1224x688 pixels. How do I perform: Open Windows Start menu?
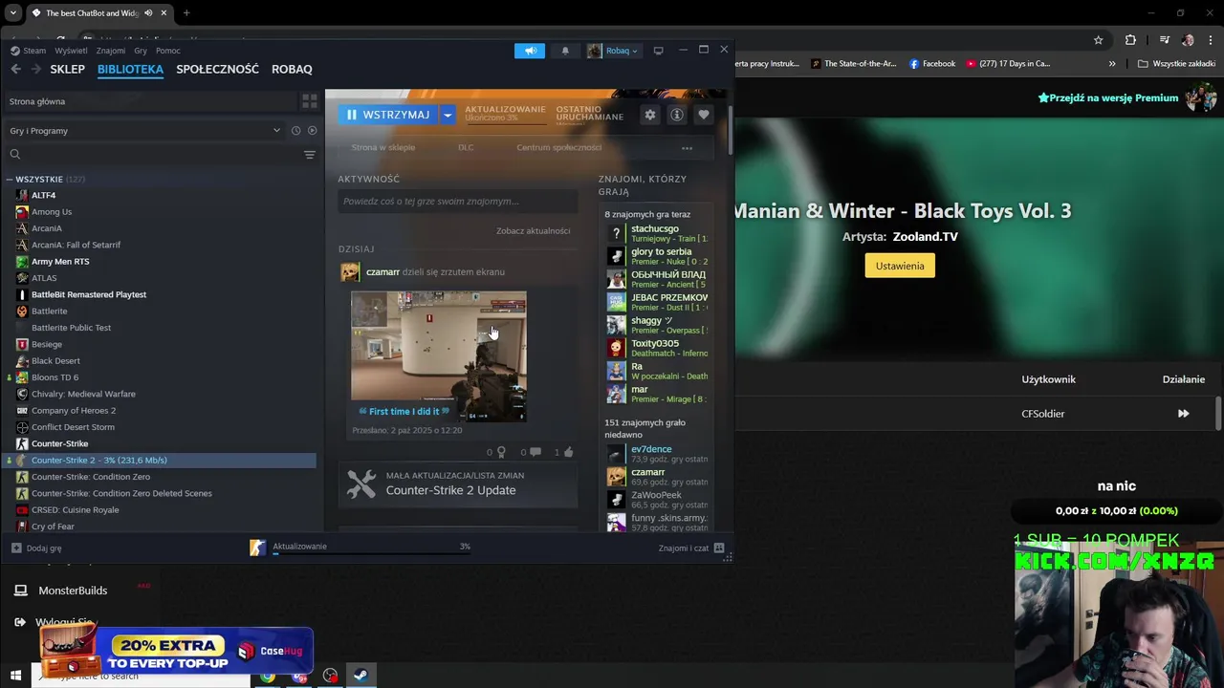[x=15, y=676]
